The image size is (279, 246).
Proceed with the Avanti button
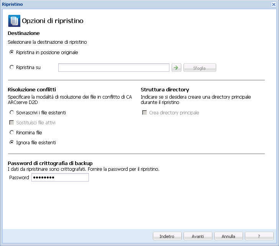click(x=198, y=236)
